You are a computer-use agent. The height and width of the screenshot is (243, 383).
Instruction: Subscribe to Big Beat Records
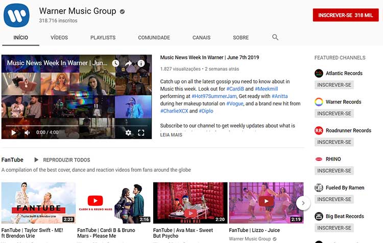334,228
